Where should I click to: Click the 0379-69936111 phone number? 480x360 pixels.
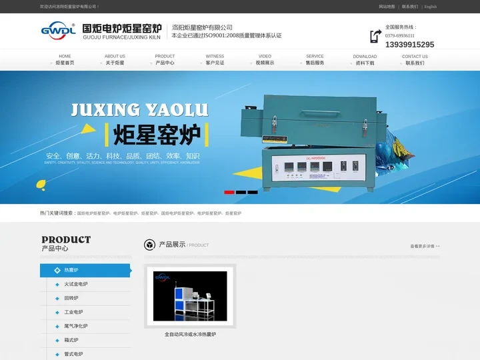click(400, 35)
